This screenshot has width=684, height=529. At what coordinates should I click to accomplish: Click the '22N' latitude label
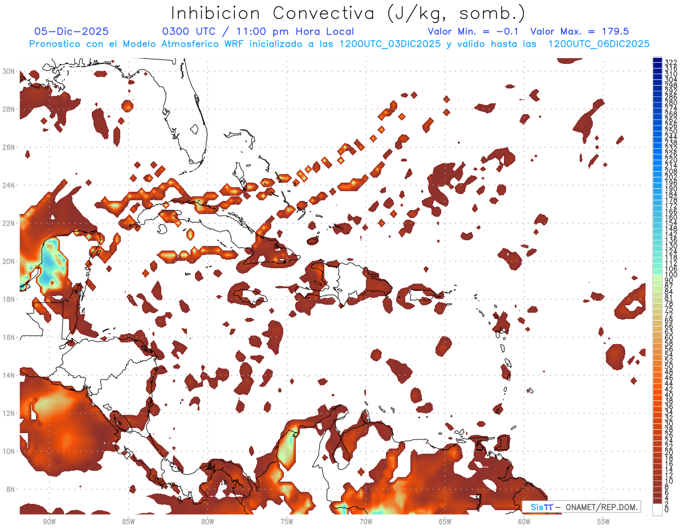(x=9, y=223)
